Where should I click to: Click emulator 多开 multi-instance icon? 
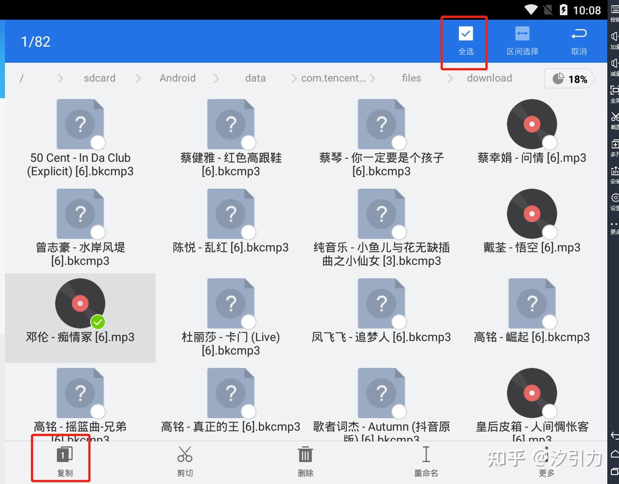615,144
